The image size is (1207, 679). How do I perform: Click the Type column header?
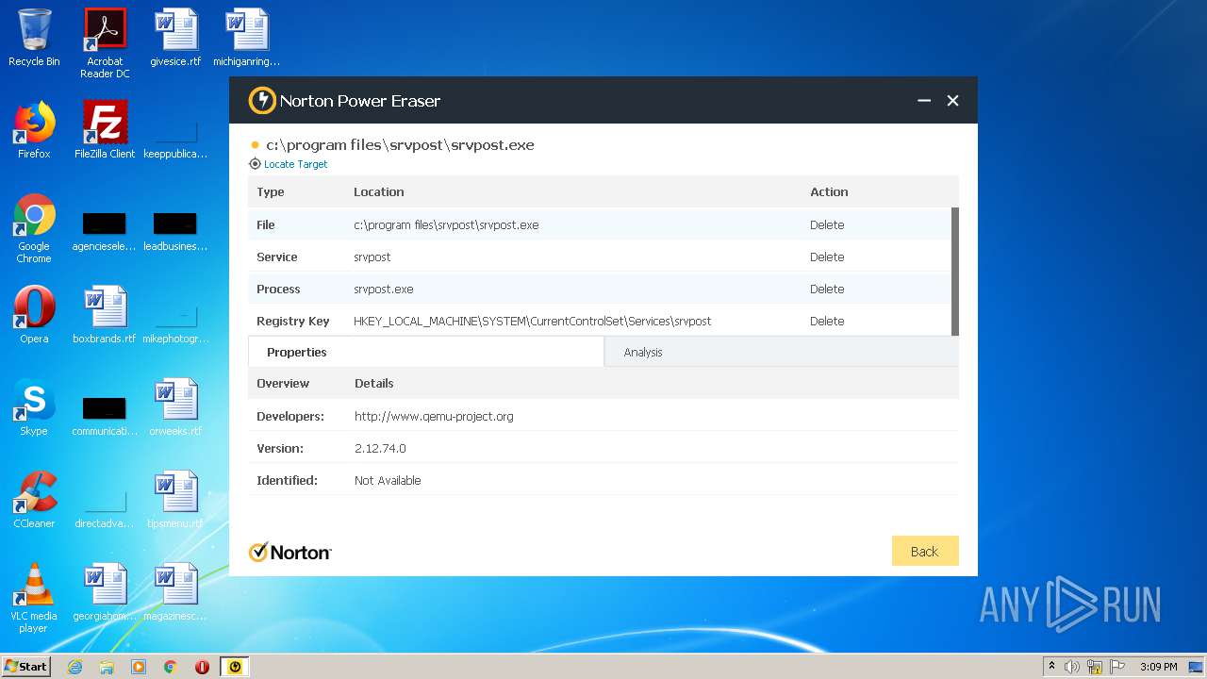(271, 191)
